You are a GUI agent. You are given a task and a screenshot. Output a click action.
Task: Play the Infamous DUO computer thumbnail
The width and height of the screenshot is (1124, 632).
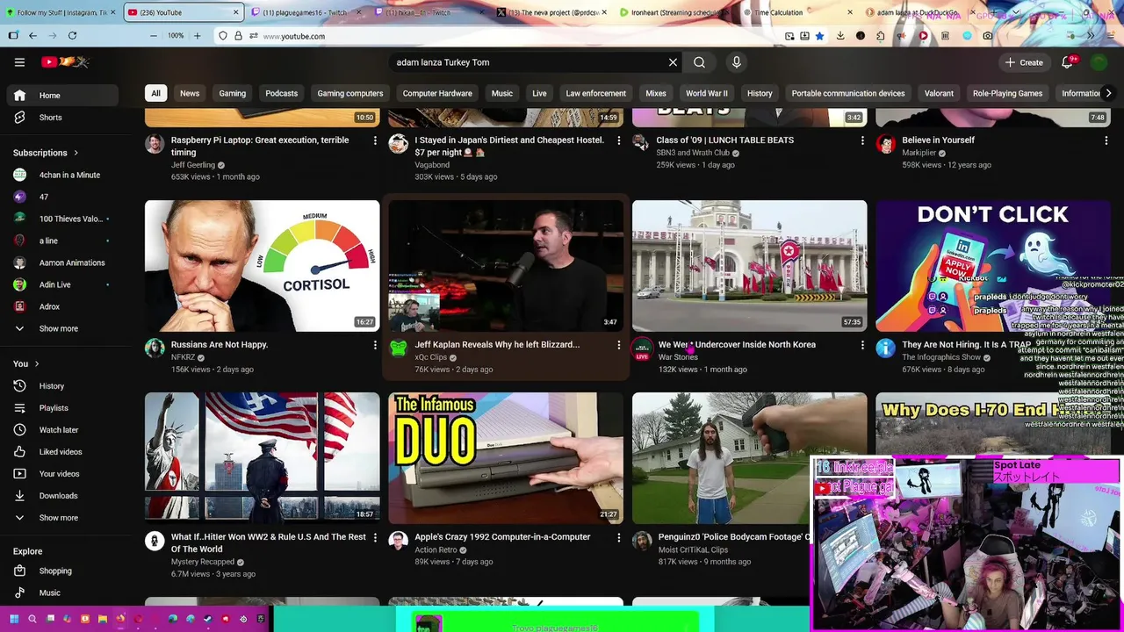(506, 458)
